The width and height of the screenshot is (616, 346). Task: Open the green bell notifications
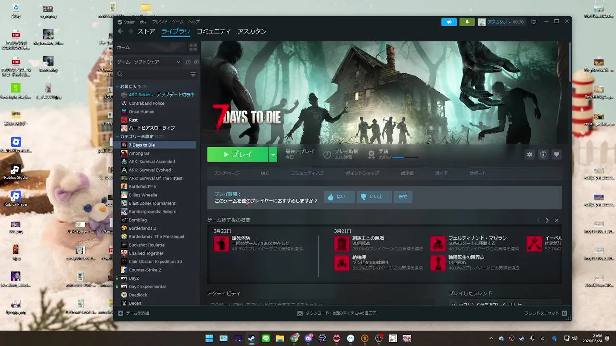tap(467, 22)
